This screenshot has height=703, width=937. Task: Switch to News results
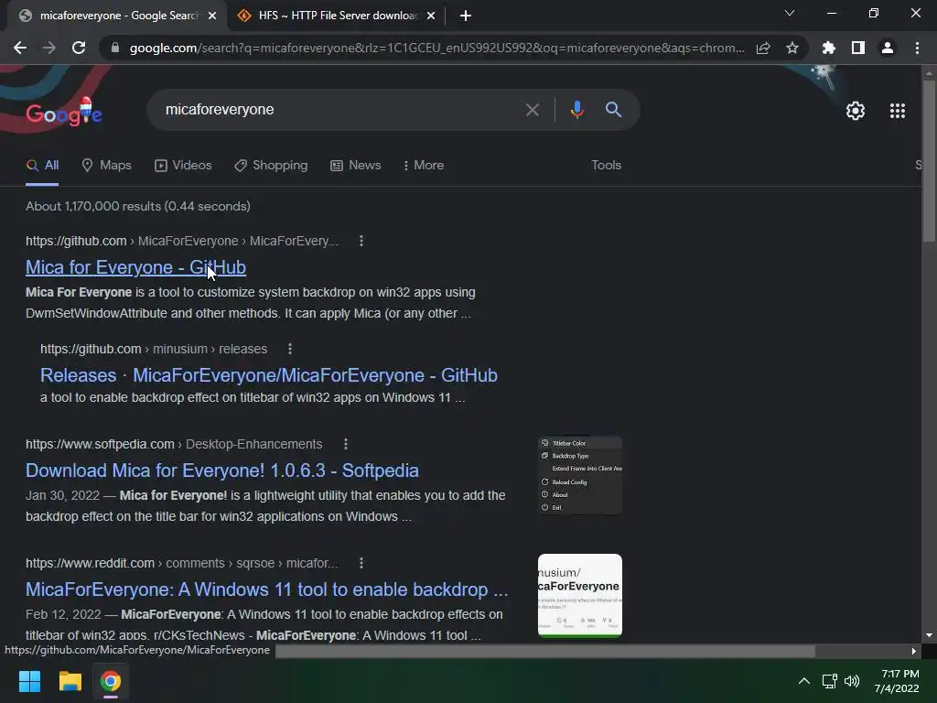pos(356,165)
